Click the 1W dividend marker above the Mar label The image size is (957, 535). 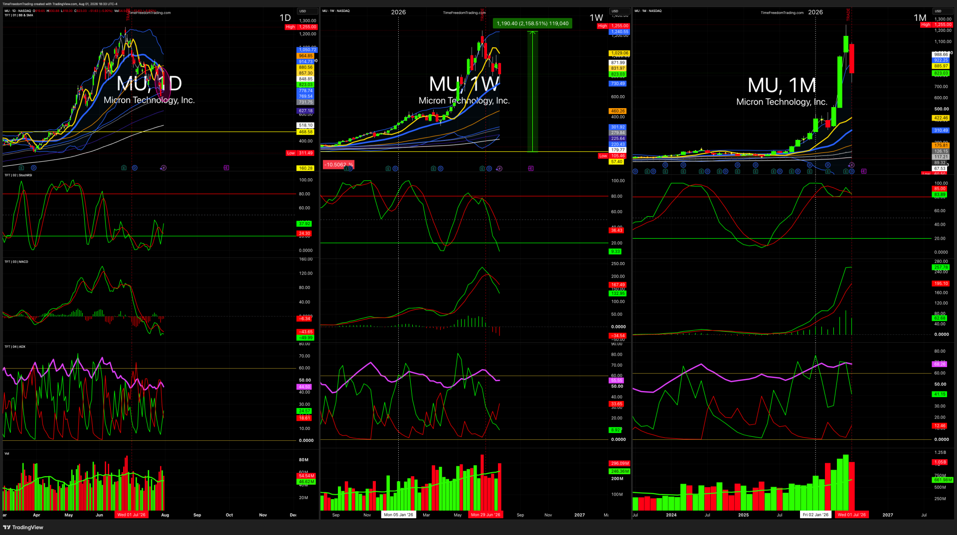pyautogui.click(x=440, y=169)
